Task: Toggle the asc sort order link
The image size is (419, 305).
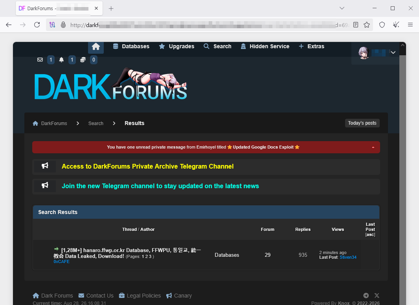Action: click(370, 234)
